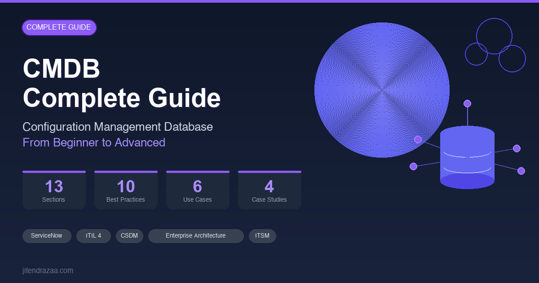The image size is (539, 283).
Task: Click the three interlinked circles icon
Action: point(495,43)
